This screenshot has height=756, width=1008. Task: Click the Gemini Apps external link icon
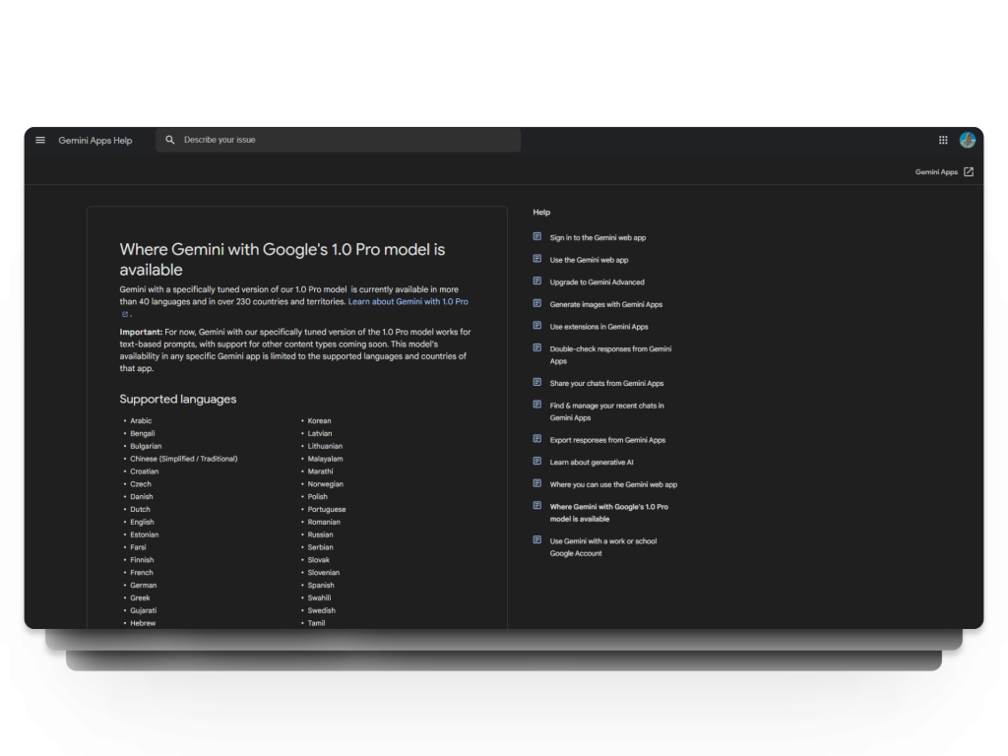point(969,171)
